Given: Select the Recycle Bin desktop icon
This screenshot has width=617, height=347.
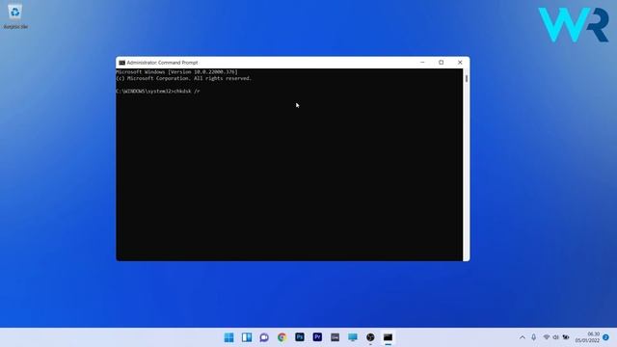Looking at the screenshot, I should pyautogui.click(x=15, y=16).
